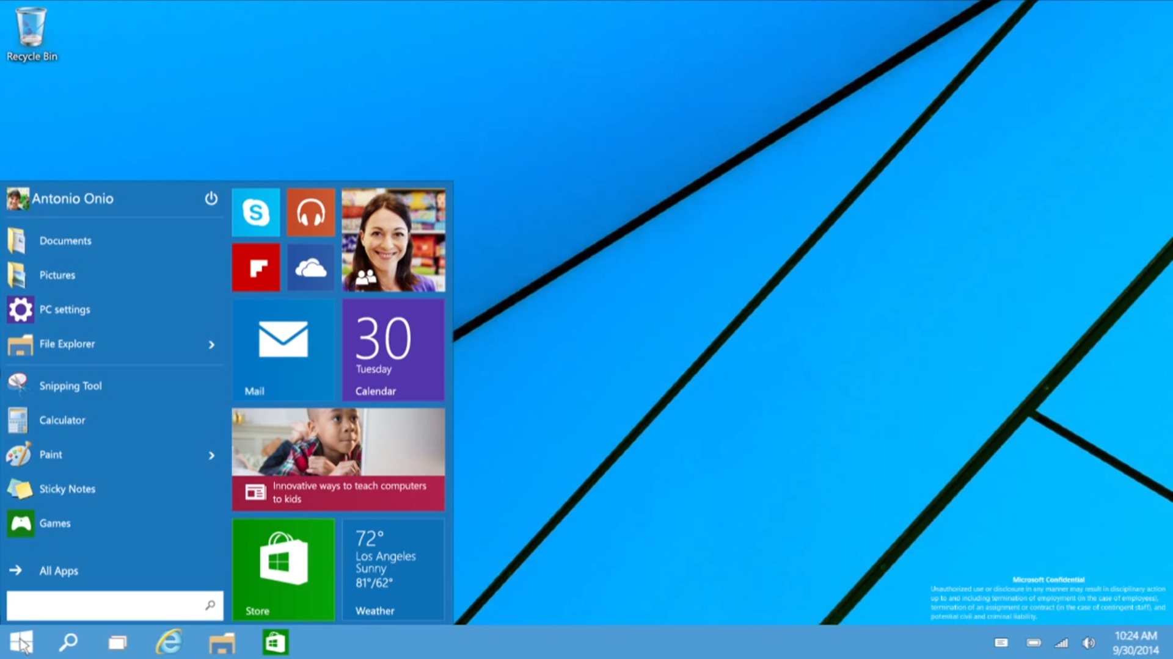
Task: Expand the File Explorer submenu arrow
Action: 211,344
